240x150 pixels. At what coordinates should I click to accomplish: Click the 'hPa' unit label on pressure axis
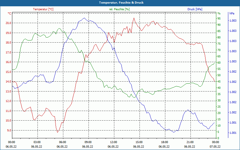coord(232,13)
